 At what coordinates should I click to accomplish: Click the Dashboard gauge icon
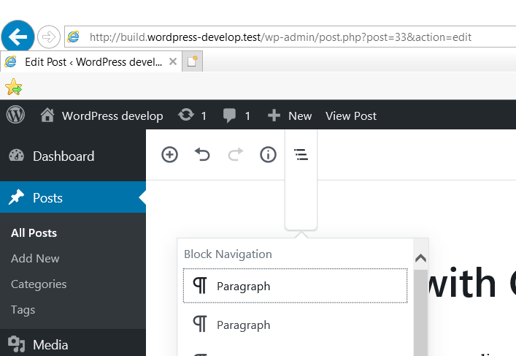click(x=17, y=155)
